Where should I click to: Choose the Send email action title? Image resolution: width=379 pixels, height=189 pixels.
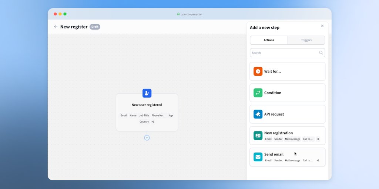(274, 154)
